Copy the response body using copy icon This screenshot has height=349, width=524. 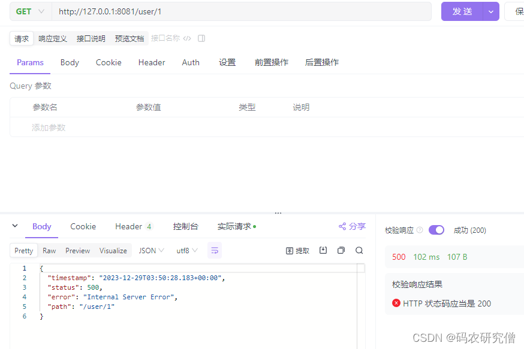coord(341,251)
